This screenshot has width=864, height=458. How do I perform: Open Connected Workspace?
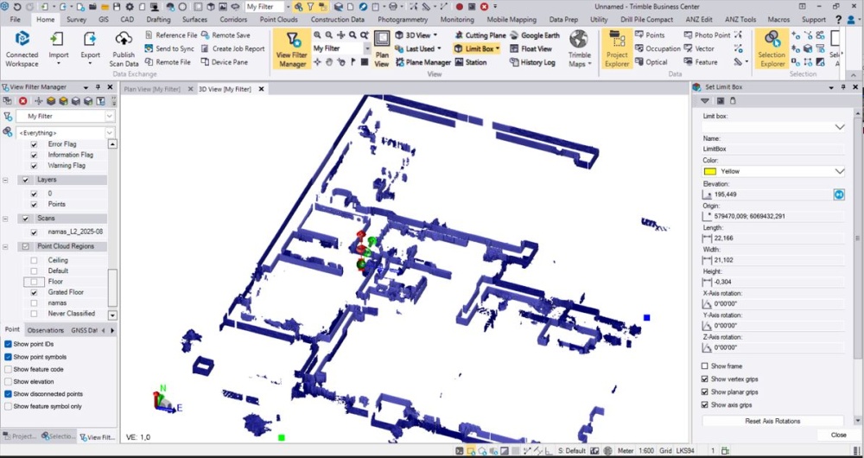coord(22,49)
